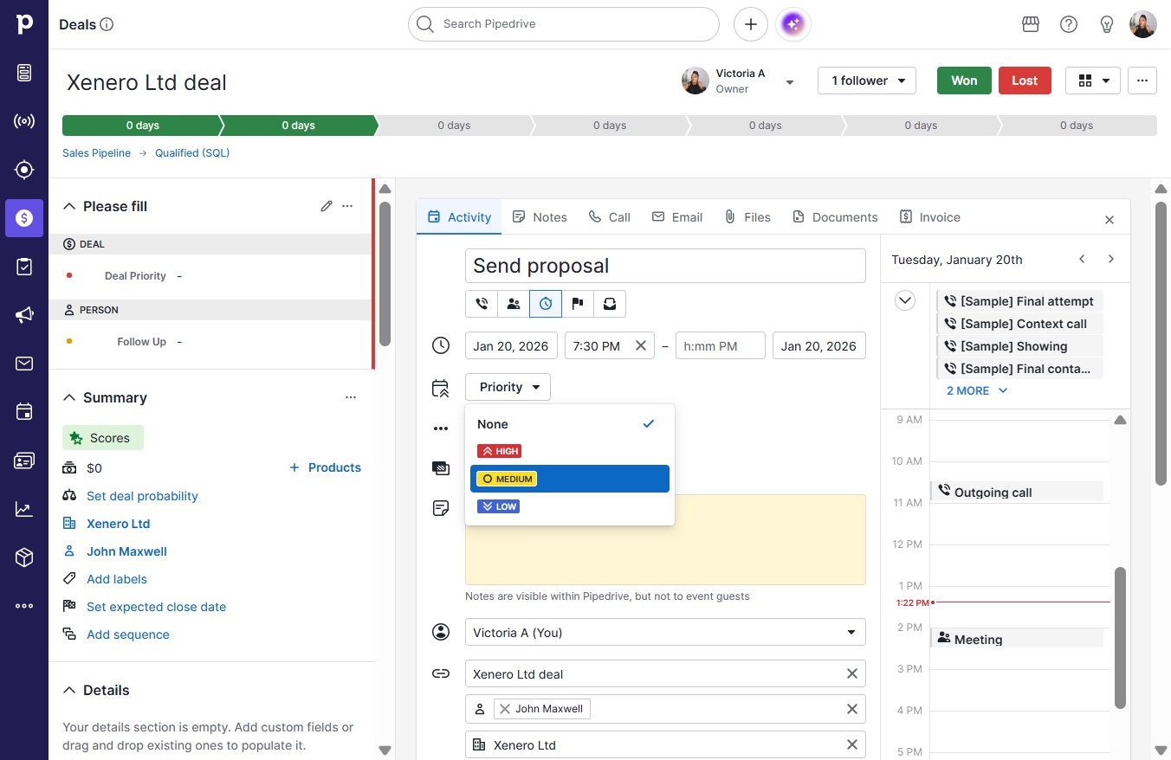Switch to the Call tab
Image resolution: width=1171 pixels, height=760 pixels.
tap(610, 217)
